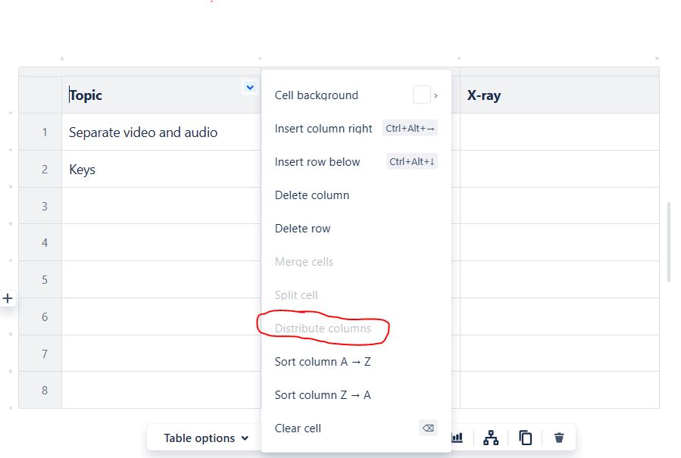Choose Delete row from the context menu
Screen dimensions: 681x458
pos(302,228)
